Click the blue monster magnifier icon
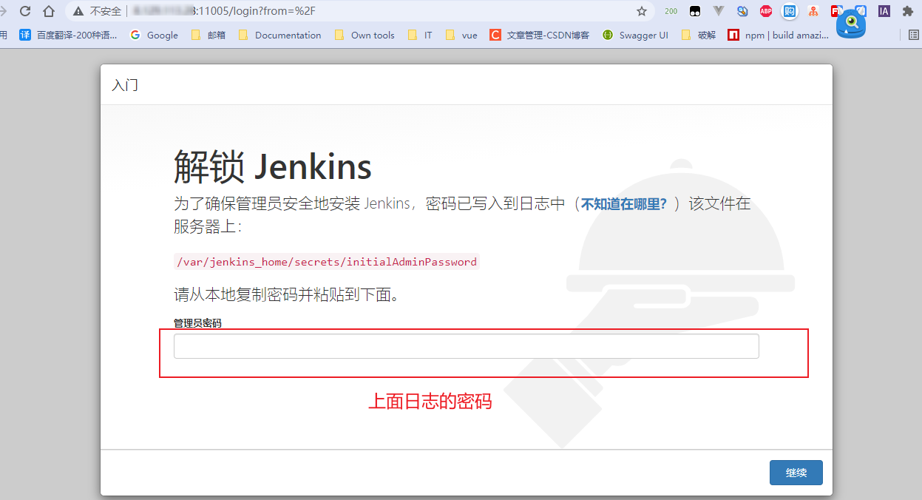Viewport: 922px width, 500px height. coord(852,24)
